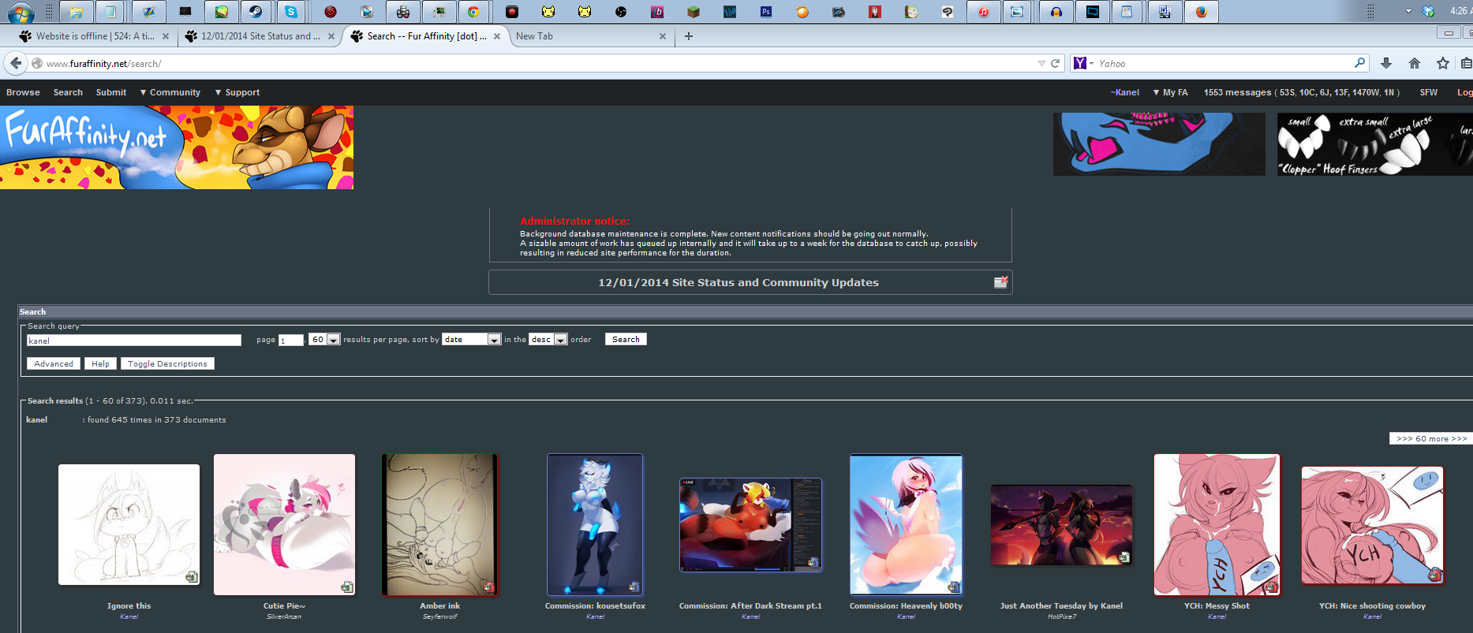This screenshot has height=633, width=1473.
Task: Close the New Tab tab
Action: tap(663, 36)
